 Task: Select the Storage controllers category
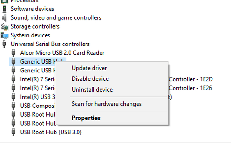(35, 26)
